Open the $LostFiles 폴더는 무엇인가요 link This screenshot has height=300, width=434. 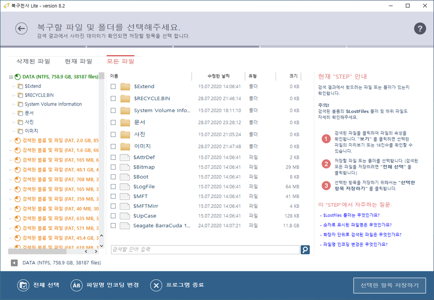coord(351,215)
